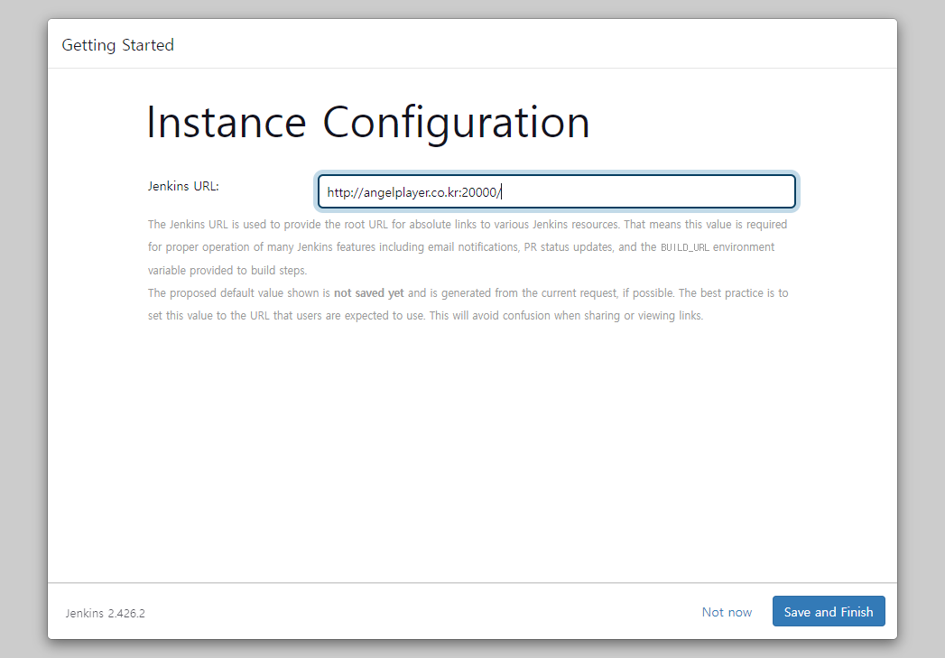Viewport: 945px width, 658px height.
Task: Click the Save and Finish button
Action: [828, 611]
